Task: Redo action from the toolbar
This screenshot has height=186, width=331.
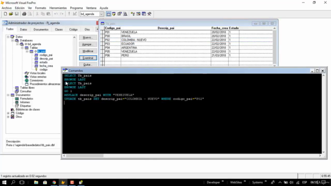Action: pyautogui.click(x=62, y=14)
